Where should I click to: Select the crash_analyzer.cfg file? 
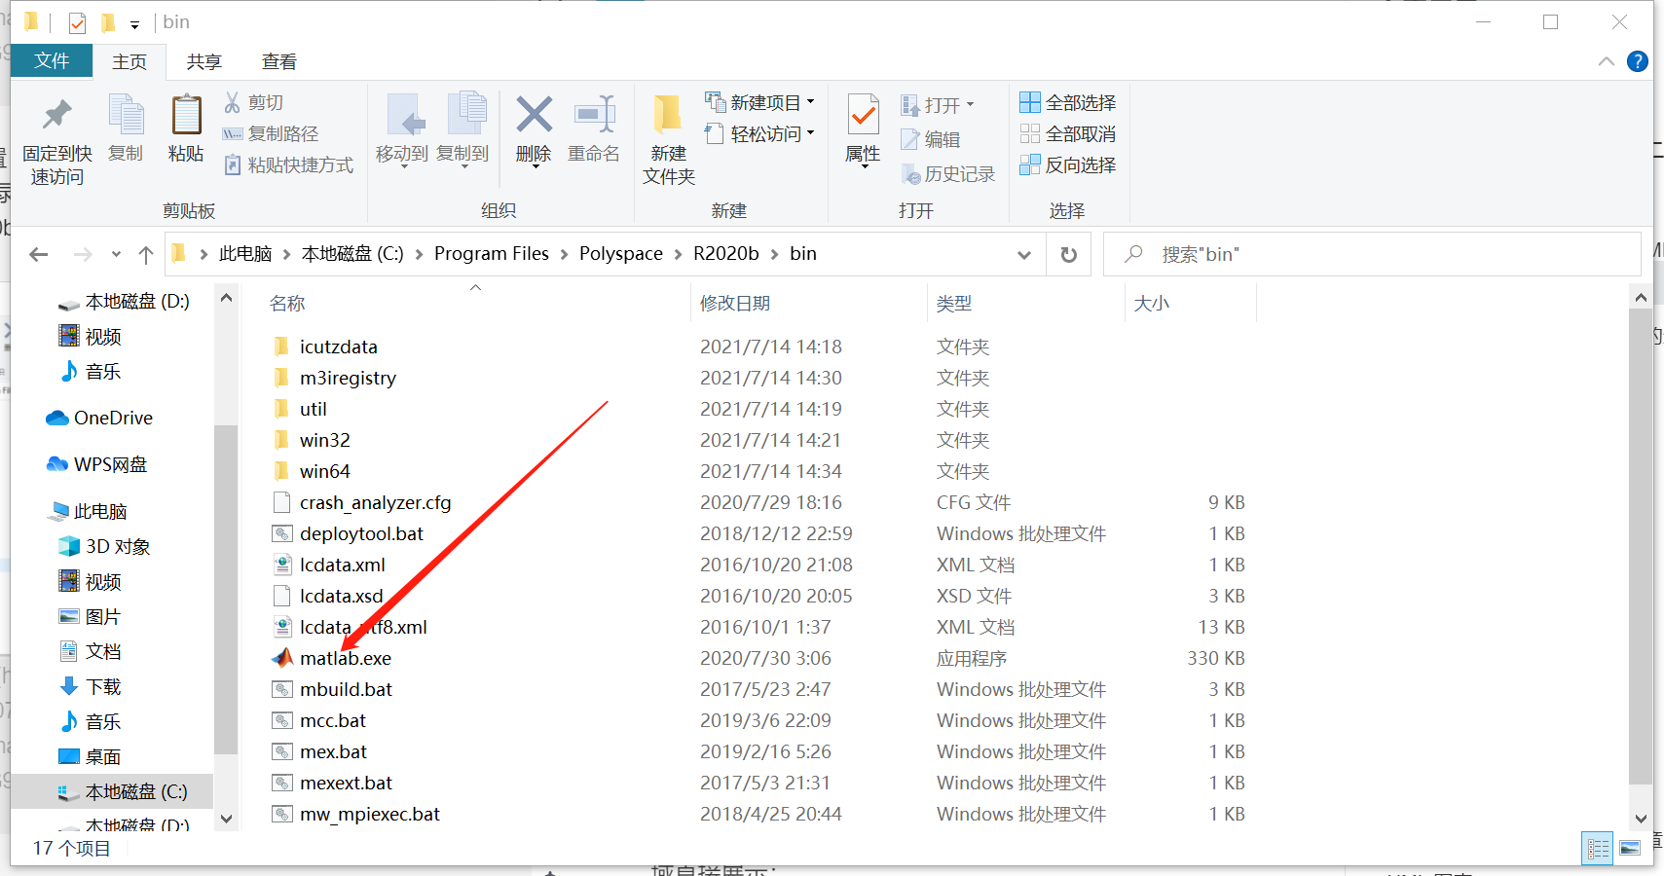tap(375, 502)
